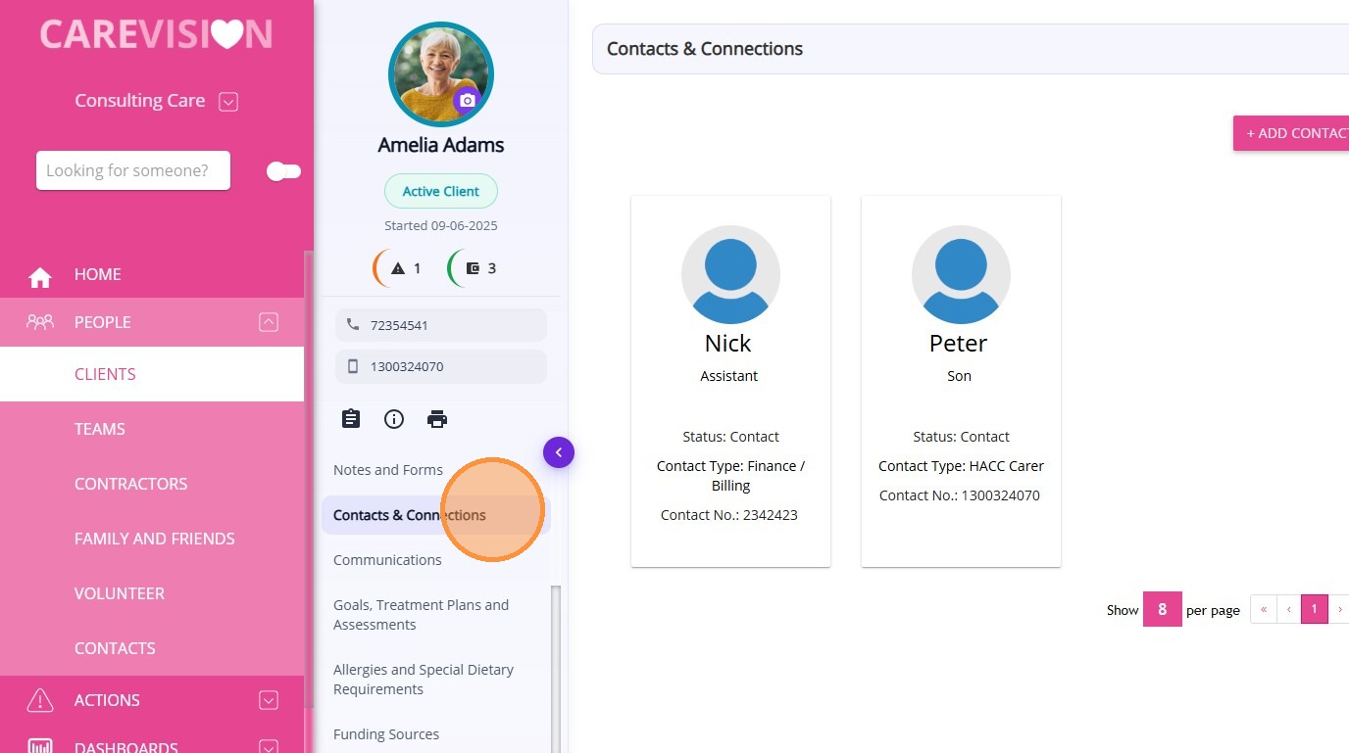Click the info circle icon
1349x753 pixels.
pos(394,419)
